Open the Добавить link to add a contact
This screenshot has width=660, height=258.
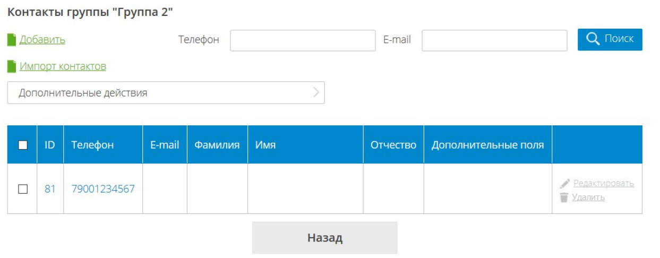tap(42, 40)
